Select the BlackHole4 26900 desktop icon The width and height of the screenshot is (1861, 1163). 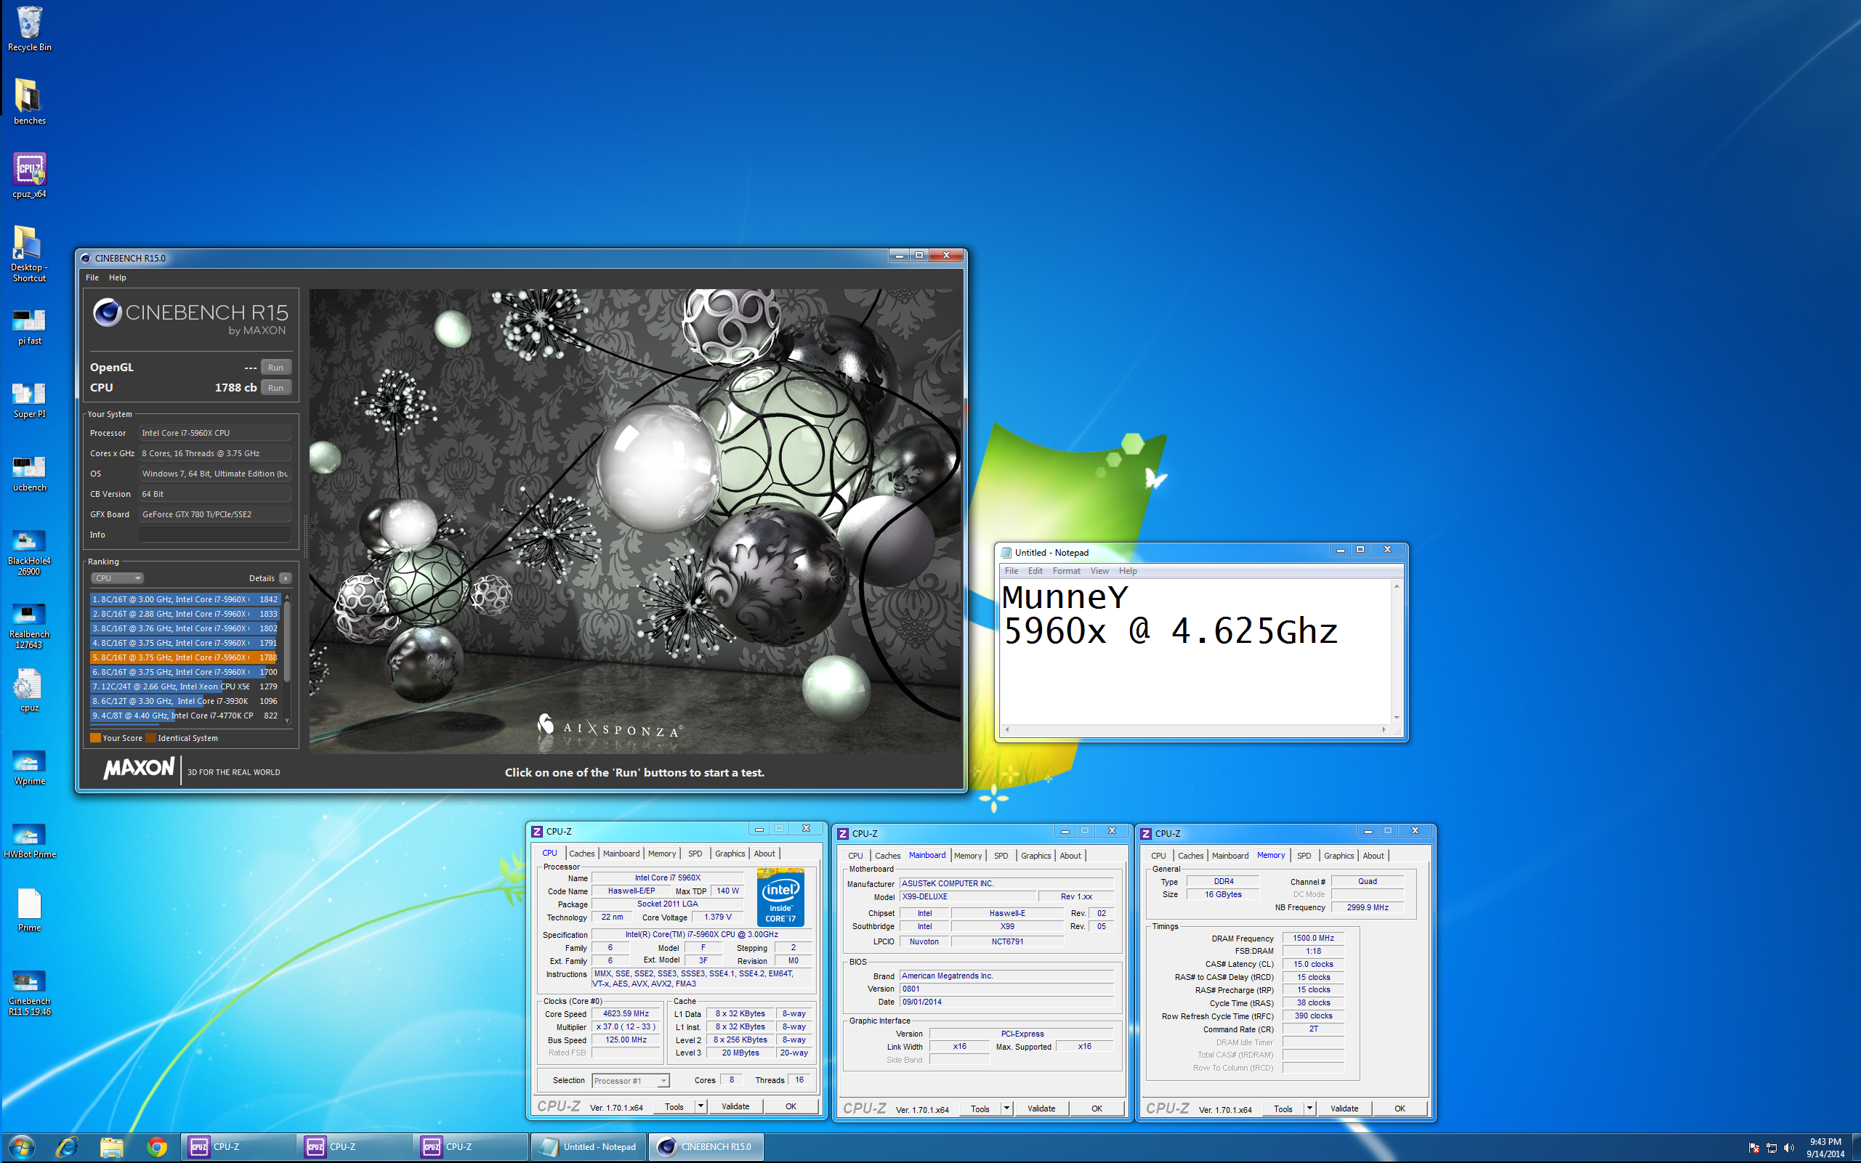point(29,551)
